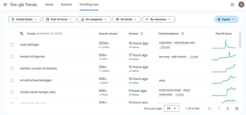The image size is (246, 115).
Task: Click the calendar icon in filter
Action: [48, 19]
